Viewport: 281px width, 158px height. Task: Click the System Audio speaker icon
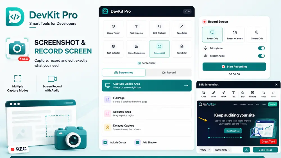pos(206,56)
